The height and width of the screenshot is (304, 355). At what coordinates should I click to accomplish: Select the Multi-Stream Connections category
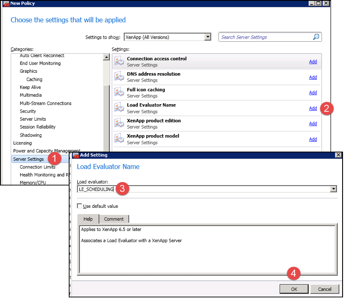[46, 103]
